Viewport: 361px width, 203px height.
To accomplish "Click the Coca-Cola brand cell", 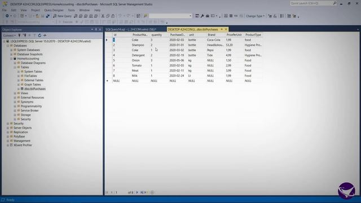I will pyautogui.click(x=215, y=40).
